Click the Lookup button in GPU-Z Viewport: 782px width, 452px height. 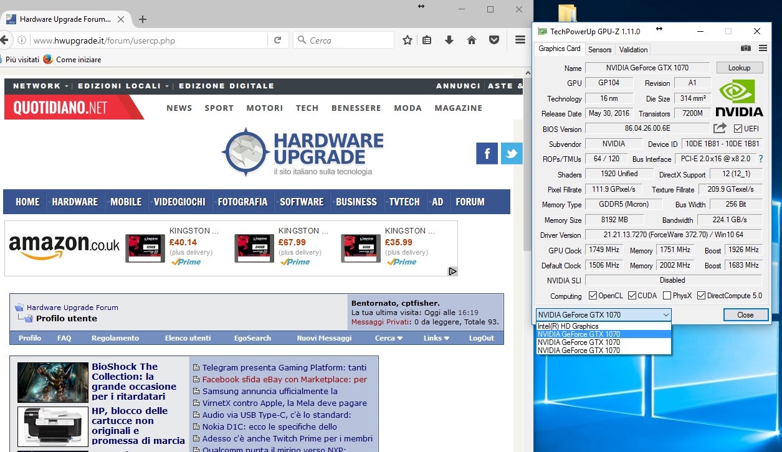740,67
